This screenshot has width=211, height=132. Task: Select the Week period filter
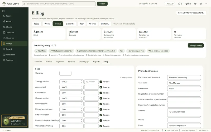(x=47, y=24)
